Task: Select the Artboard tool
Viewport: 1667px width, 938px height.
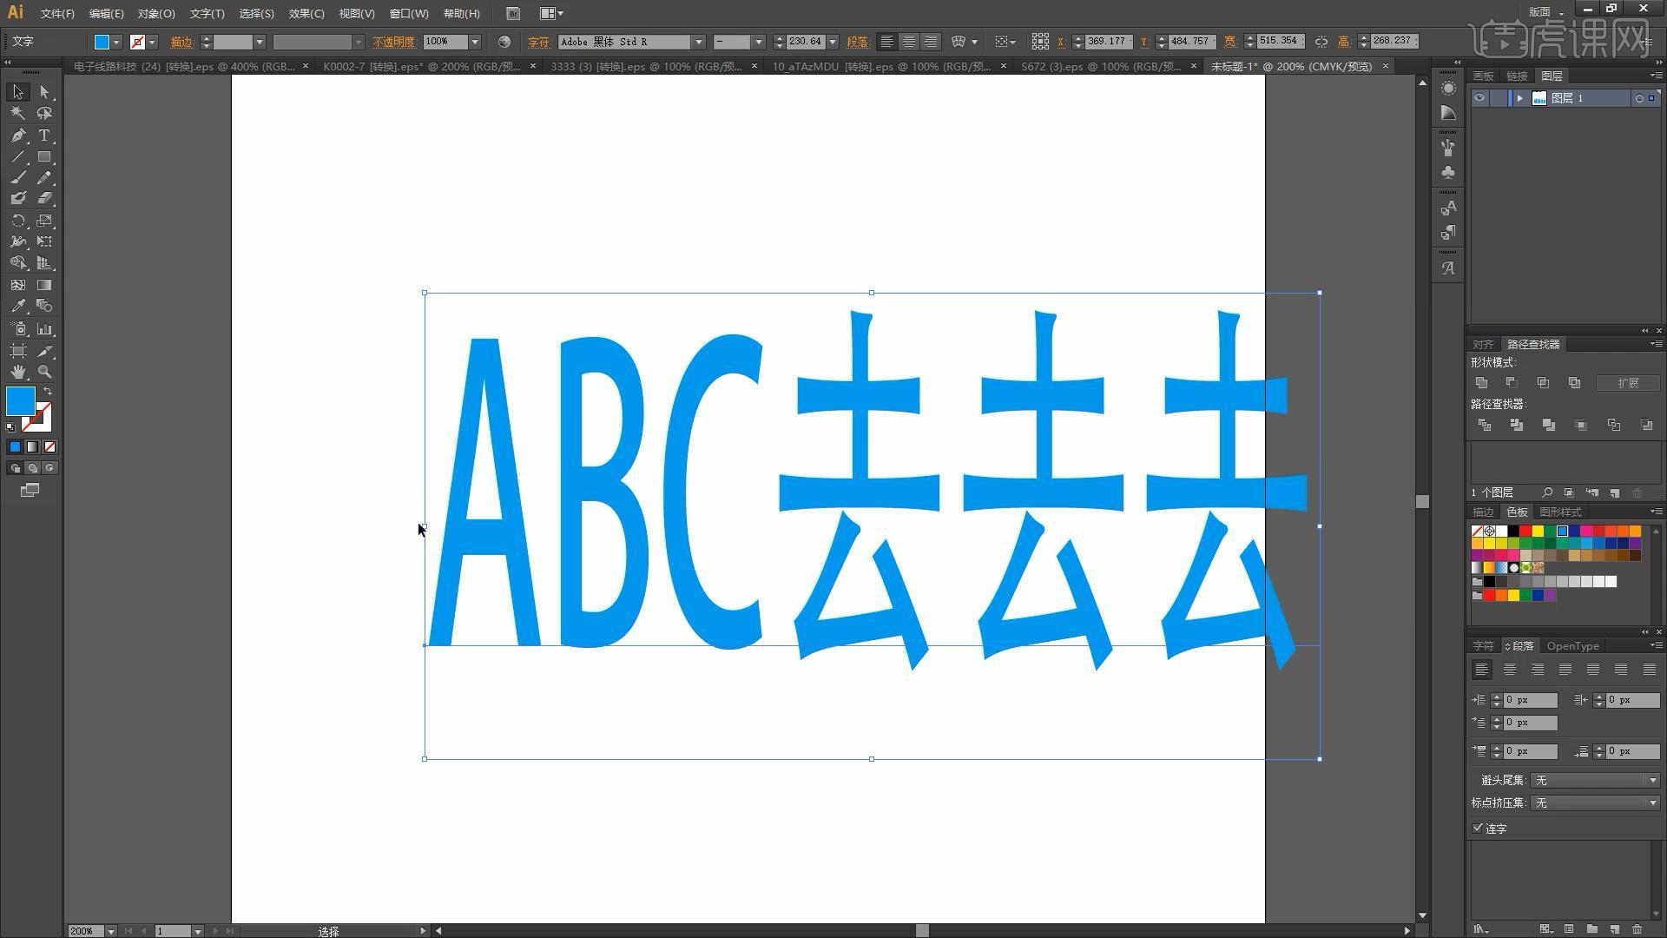Action: (17, 351)
